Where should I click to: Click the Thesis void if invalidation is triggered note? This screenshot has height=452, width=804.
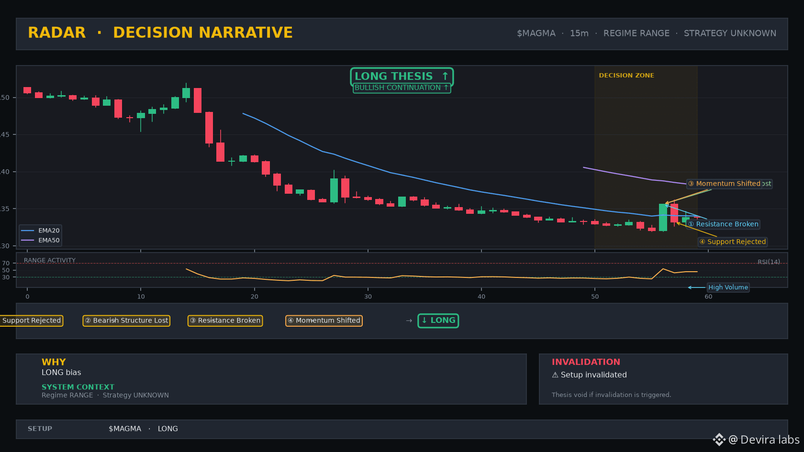click(611, 395)
